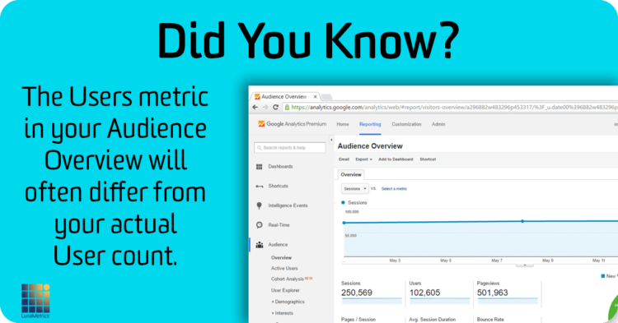
Task: Switch to the Reporting tab
Action: click(x=370, y=124)
